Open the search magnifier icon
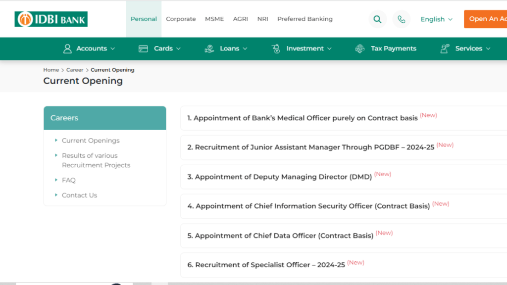The width and height of the screenshot is (507, 285). 377,19
